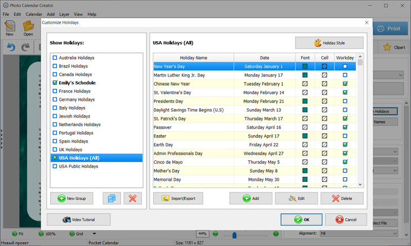The image size is (411, 246).
Task: Create a New Group
Action: (x=72, y=198)
